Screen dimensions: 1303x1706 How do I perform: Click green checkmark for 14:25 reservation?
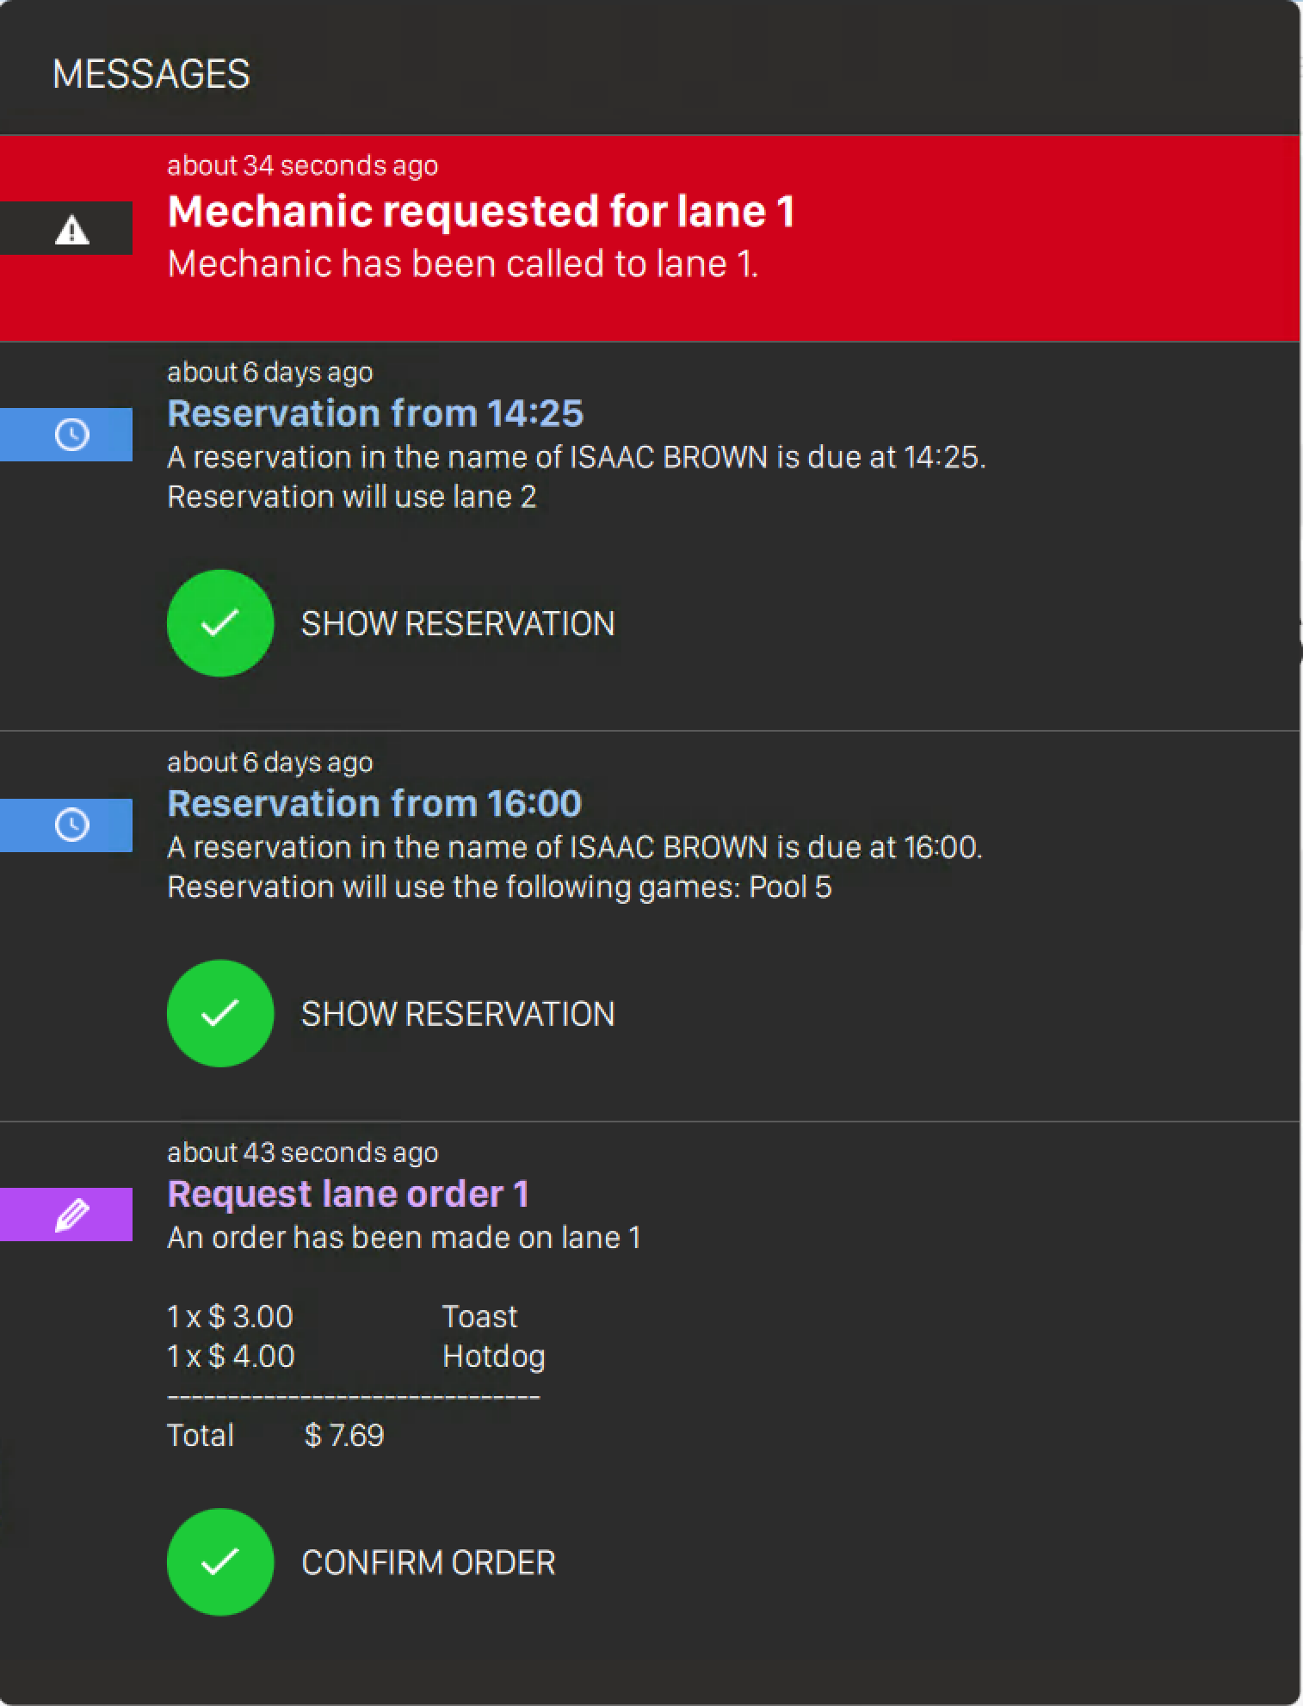coord(220,623)
